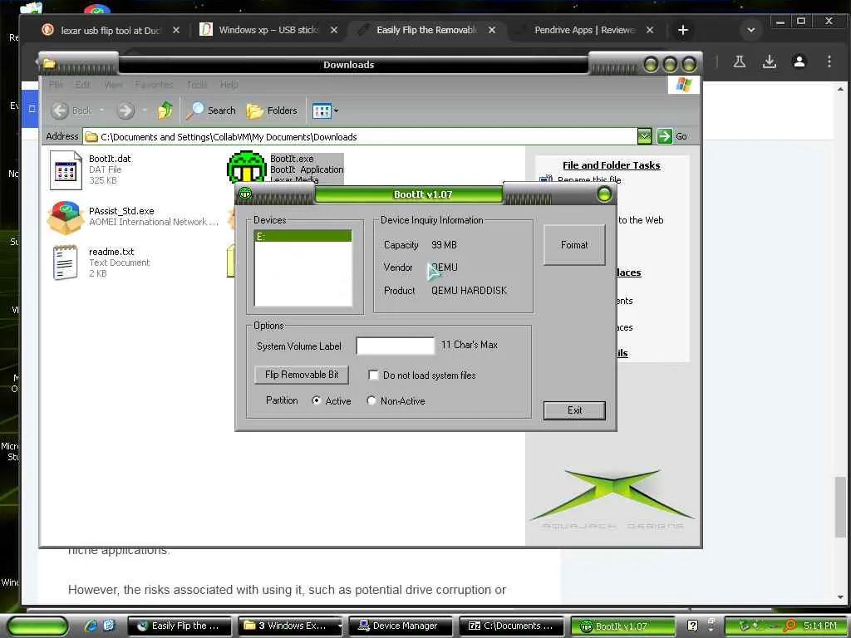Open 3 Windows Explorer taskbar group
The width and height of the screenshot is (851, 638).
pos(291,626)
